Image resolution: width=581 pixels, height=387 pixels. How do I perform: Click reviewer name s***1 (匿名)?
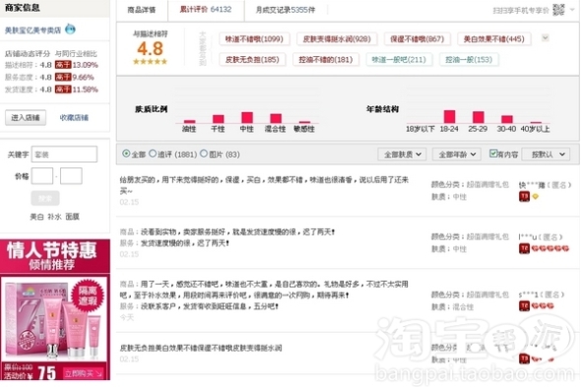pyautogui.click(x=542, y=294)
